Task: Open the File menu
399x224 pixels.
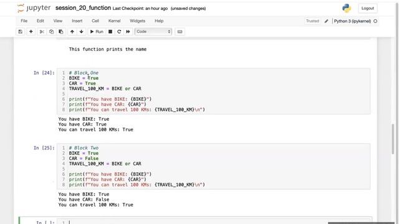Action: (24, 21)
